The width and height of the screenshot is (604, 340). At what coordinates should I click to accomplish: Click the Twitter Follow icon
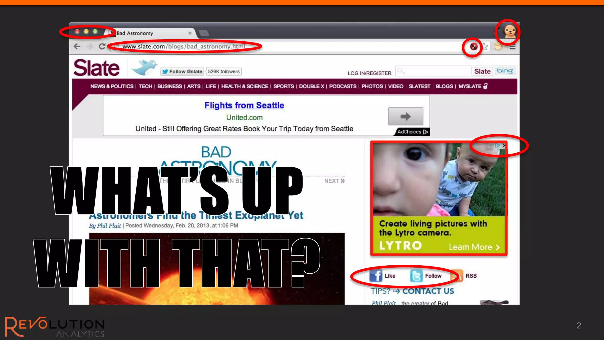point(416,276)
